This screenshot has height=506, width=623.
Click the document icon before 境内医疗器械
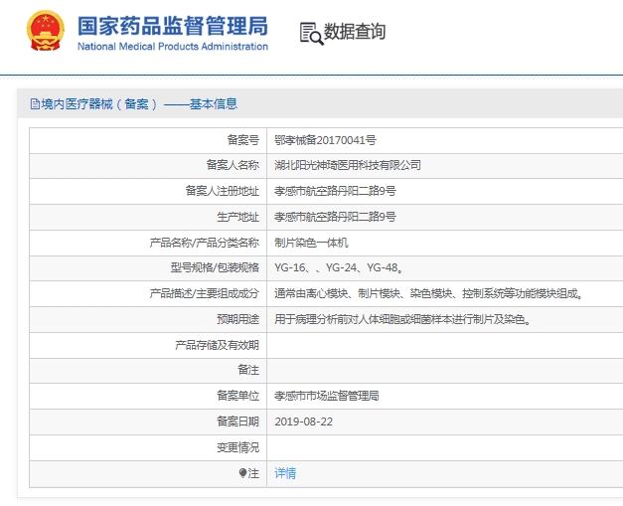point(35,104)
